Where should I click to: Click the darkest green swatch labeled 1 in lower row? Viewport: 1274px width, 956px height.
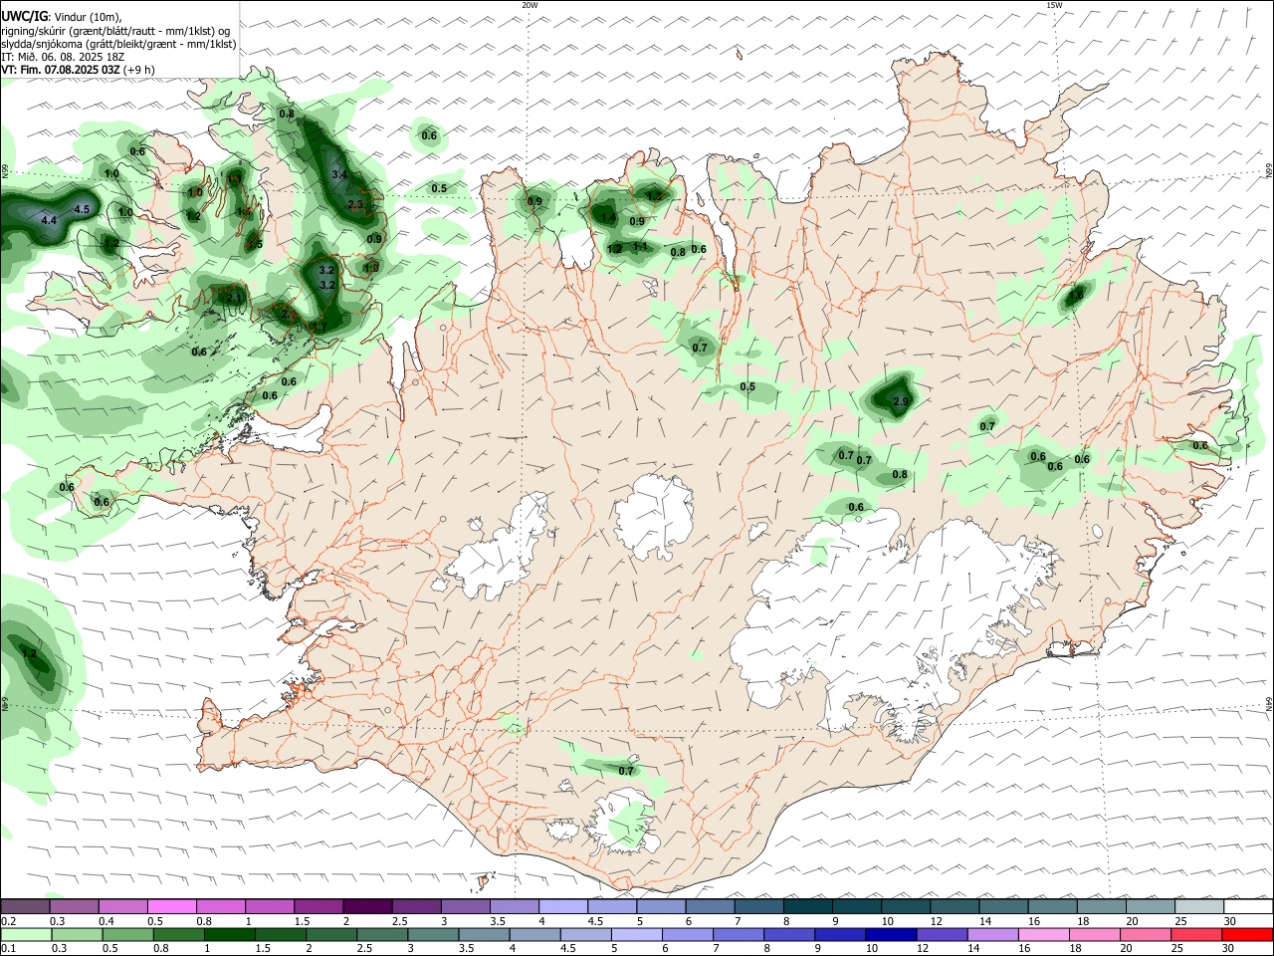230,934
